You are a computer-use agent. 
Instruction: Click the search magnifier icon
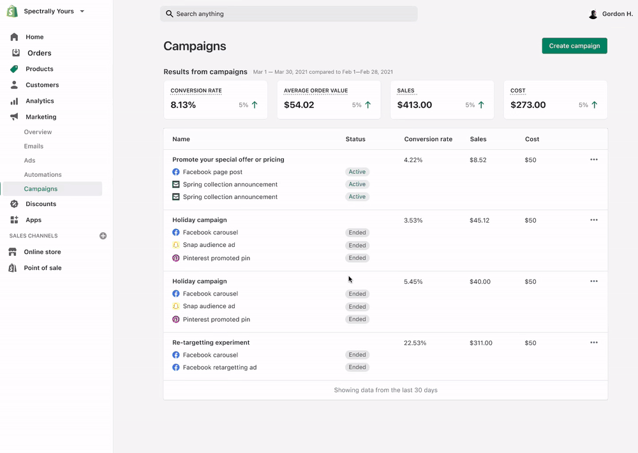[169, 14]
